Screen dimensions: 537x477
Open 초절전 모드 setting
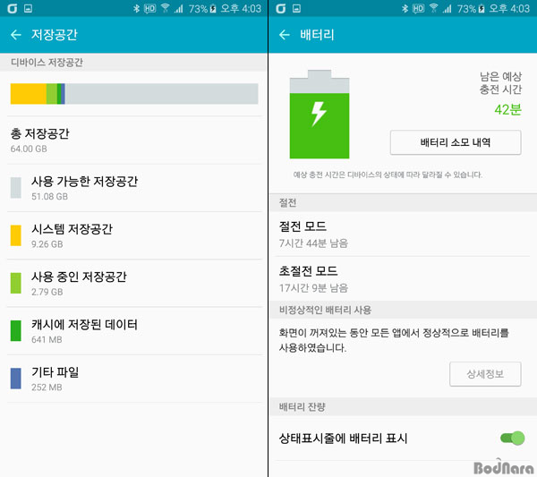(403, 279)
